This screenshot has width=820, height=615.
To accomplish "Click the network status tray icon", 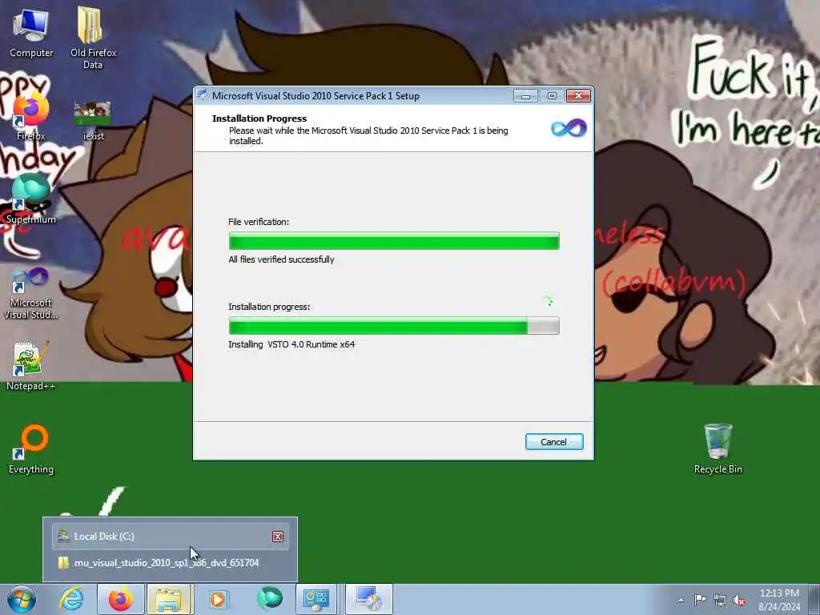I will (720, 600).
